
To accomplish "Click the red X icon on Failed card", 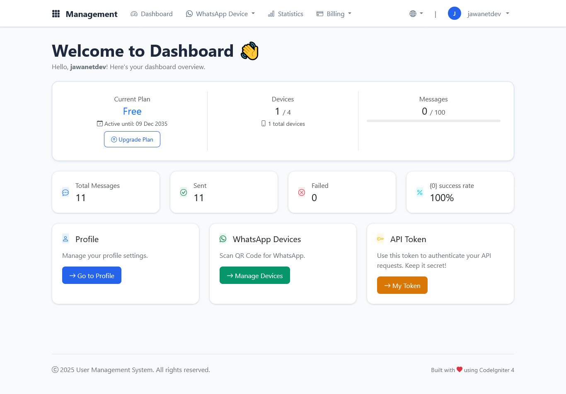I will tap(302, 192).
